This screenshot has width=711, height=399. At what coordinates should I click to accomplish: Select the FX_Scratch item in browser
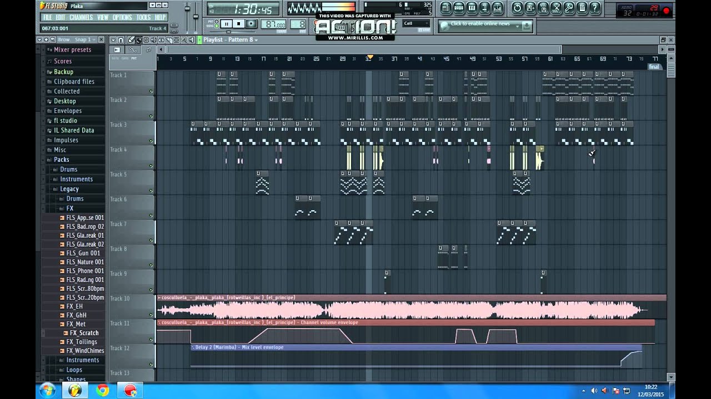(84, 333)
